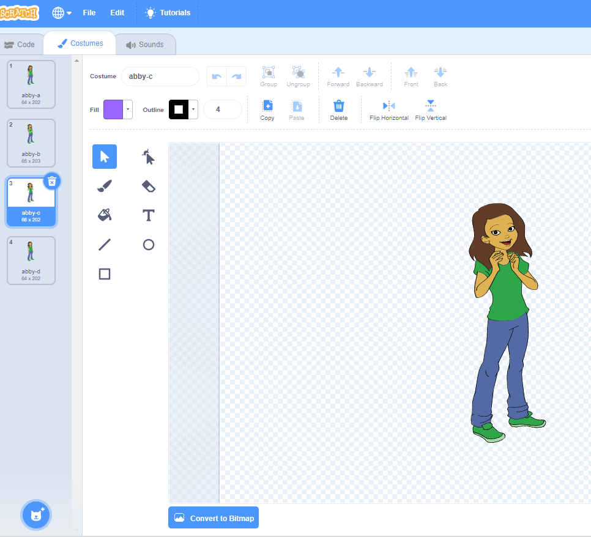Select the abby-b costume thumbnail
Viewport: 591px width, 537px height.
(31, 143)
